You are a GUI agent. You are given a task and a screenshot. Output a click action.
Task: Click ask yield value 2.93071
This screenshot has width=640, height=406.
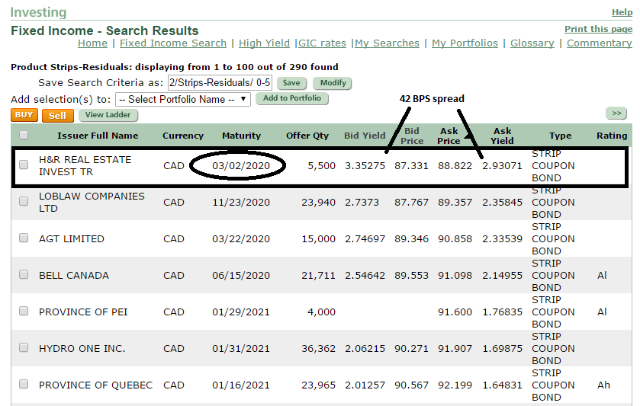502,166
